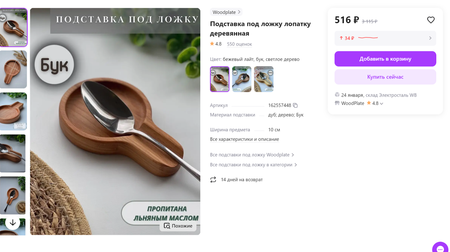Open Все характеристики и описание
The image size is (450, 252).
pos(244,139)
